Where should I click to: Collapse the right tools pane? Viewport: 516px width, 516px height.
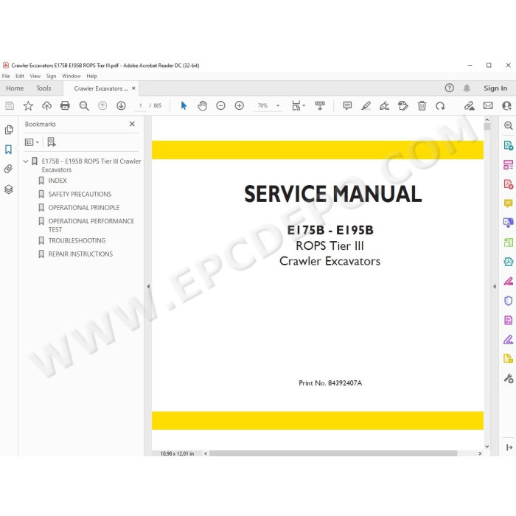(x=509, y=447)
